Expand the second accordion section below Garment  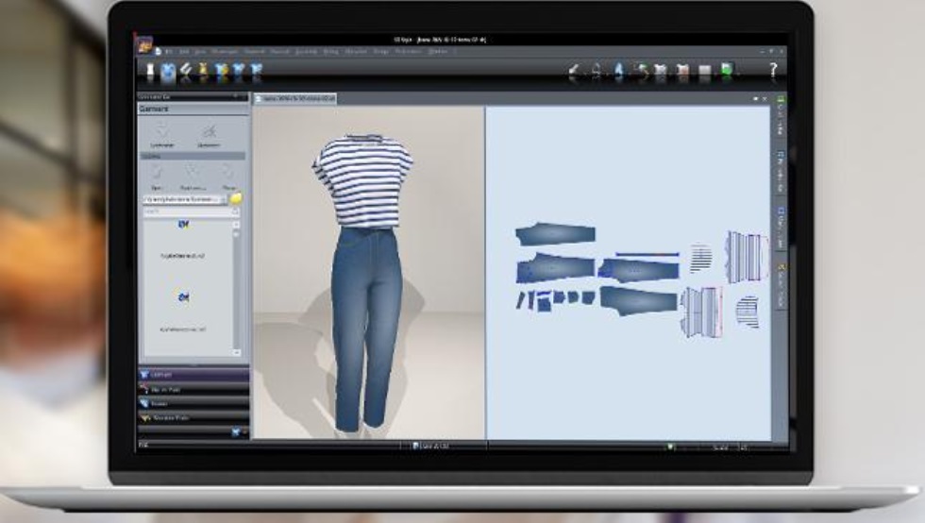click(x=193, y=389)
